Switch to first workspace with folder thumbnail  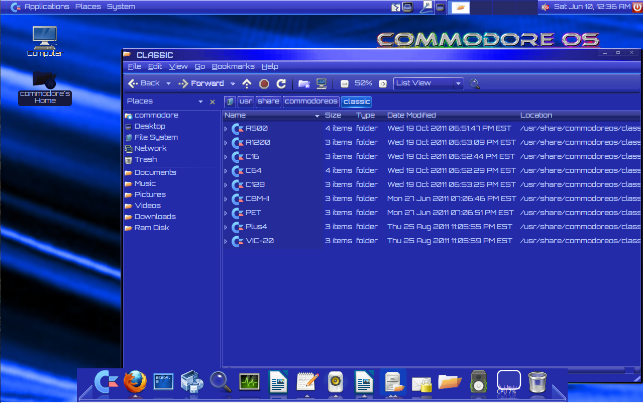[460, 7]
